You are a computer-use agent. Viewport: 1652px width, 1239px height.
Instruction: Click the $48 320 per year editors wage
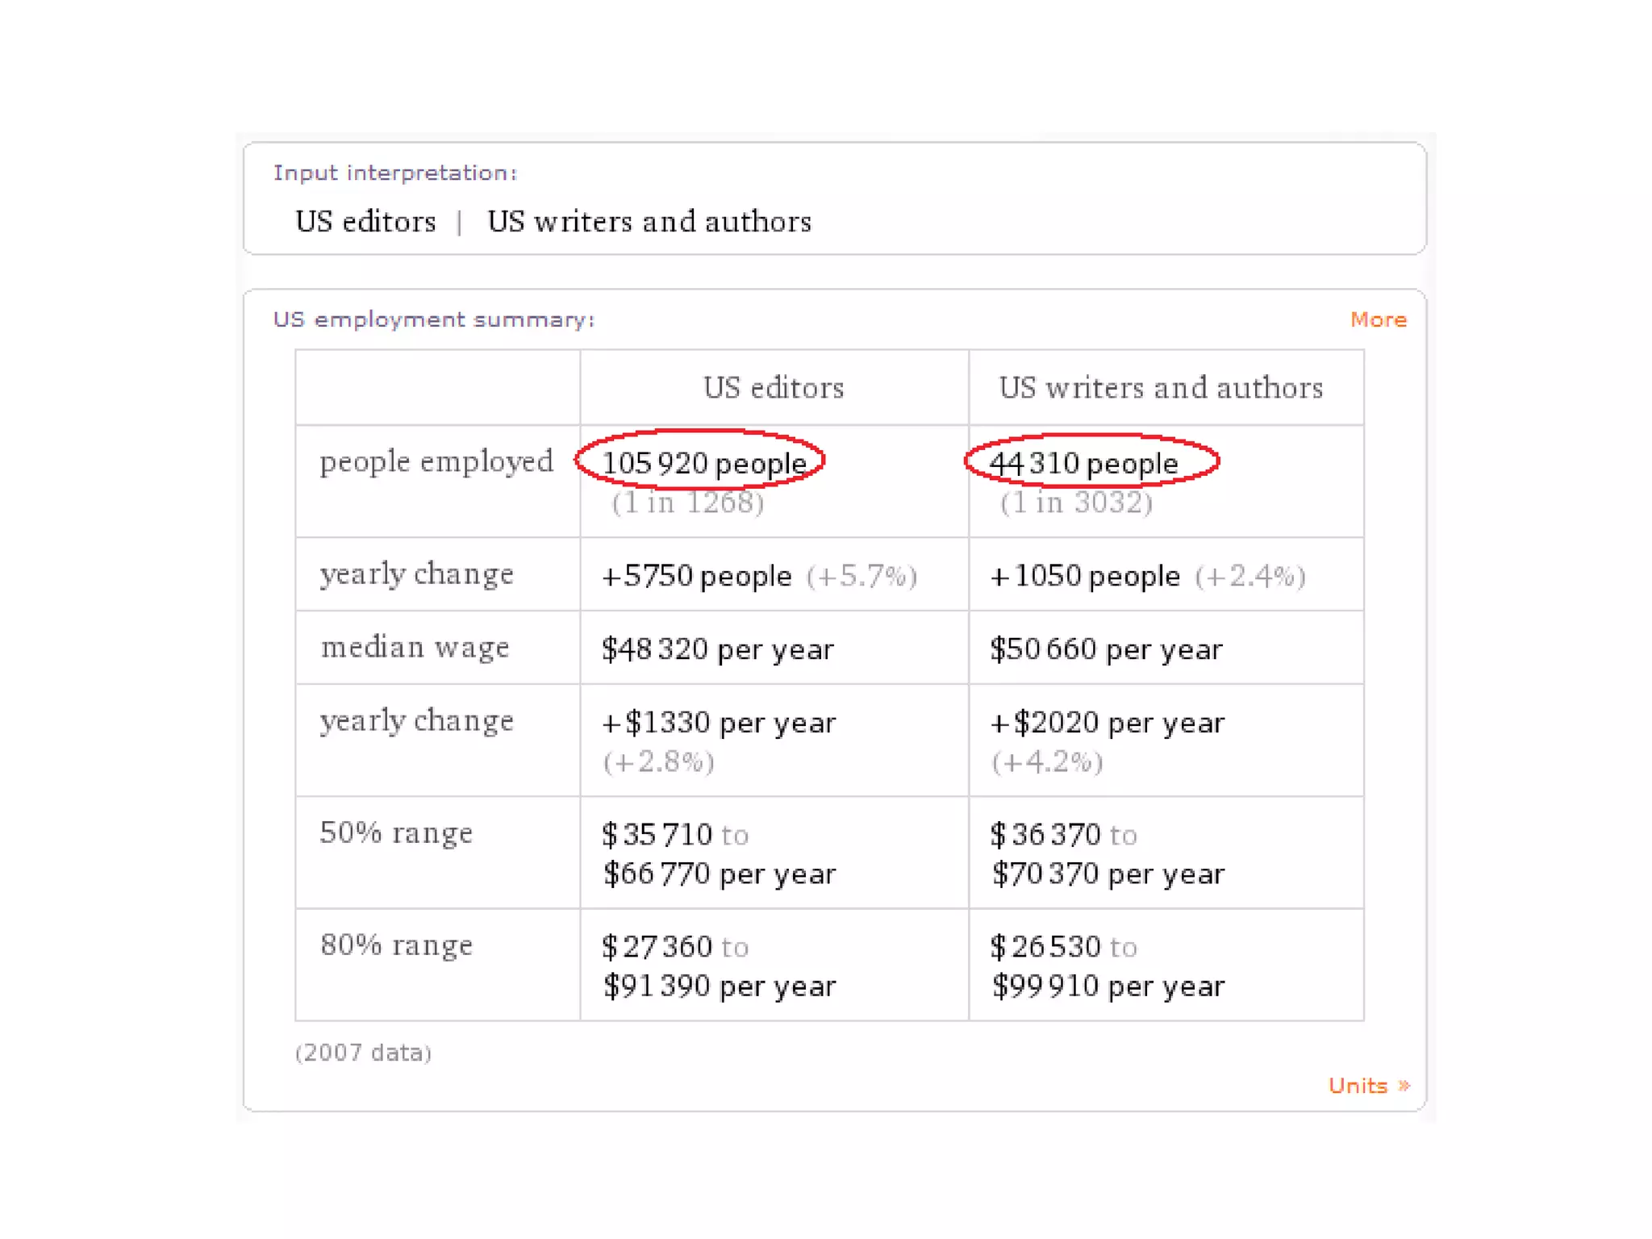coord(717,649)
